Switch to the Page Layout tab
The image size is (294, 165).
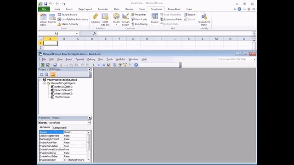point(85,9)
